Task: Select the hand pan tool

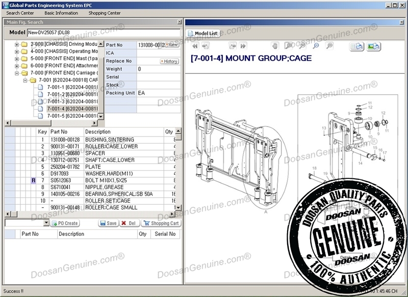Action: coord(275,46)
